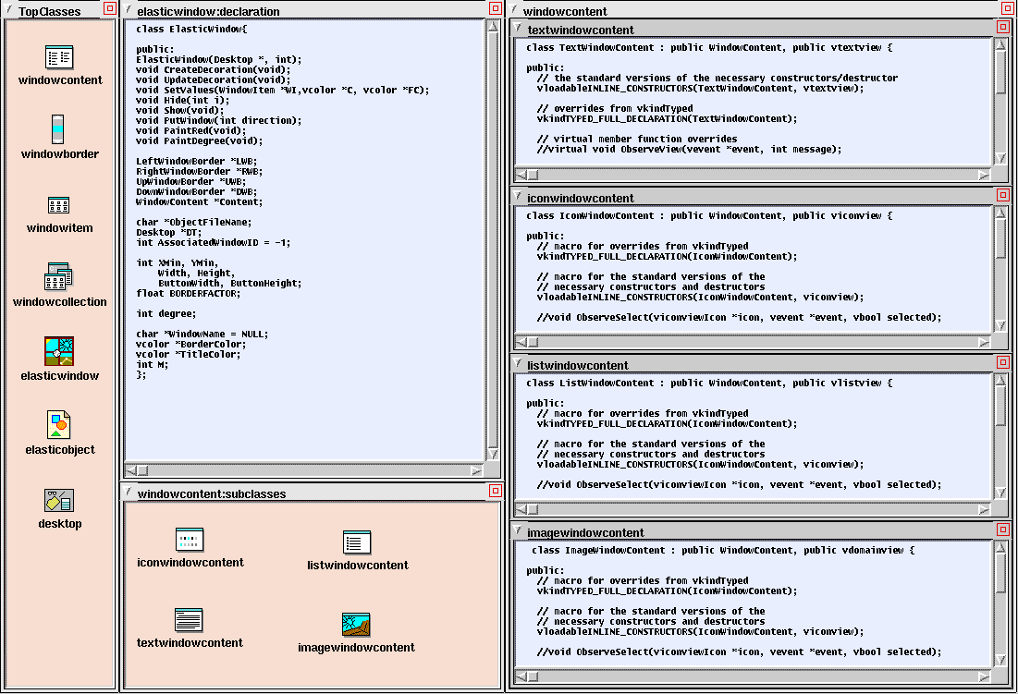This screenshot has width=1018, height=694.
Task: Close the listwindowcontent code panel
Action: point(1002,362)
